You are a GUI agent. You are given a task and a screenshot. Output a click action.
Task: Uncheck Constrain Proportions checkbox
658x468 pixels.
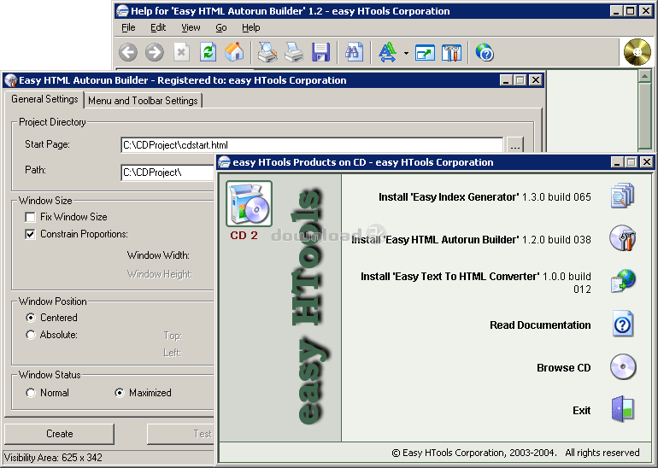[x=30, y=234]
